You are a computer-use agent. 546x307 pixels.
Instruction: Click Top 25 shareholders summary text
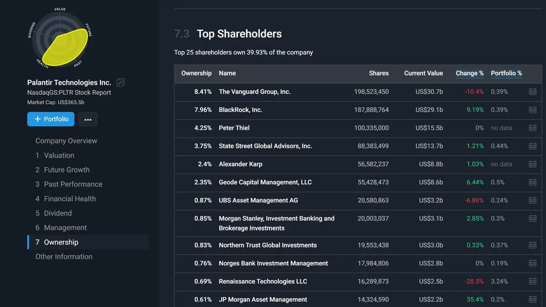tap(243, 53)
